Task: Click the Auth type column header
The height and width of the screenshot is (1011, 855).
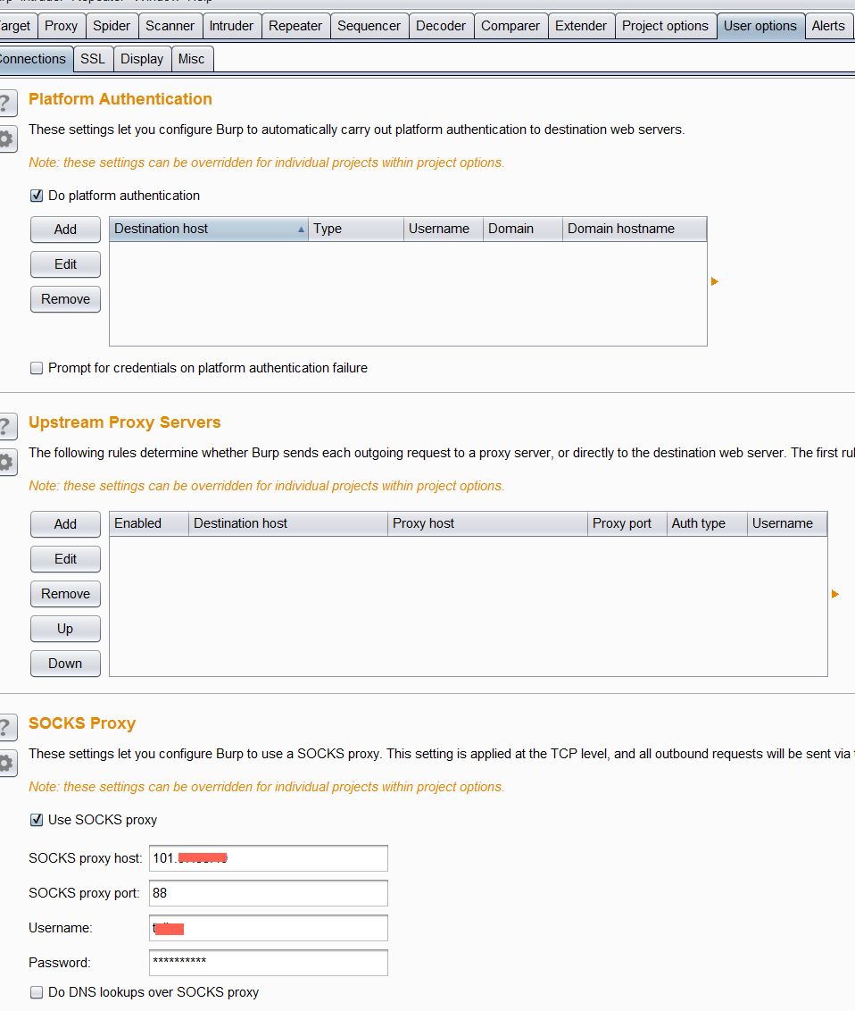Action: coord(708,523)
